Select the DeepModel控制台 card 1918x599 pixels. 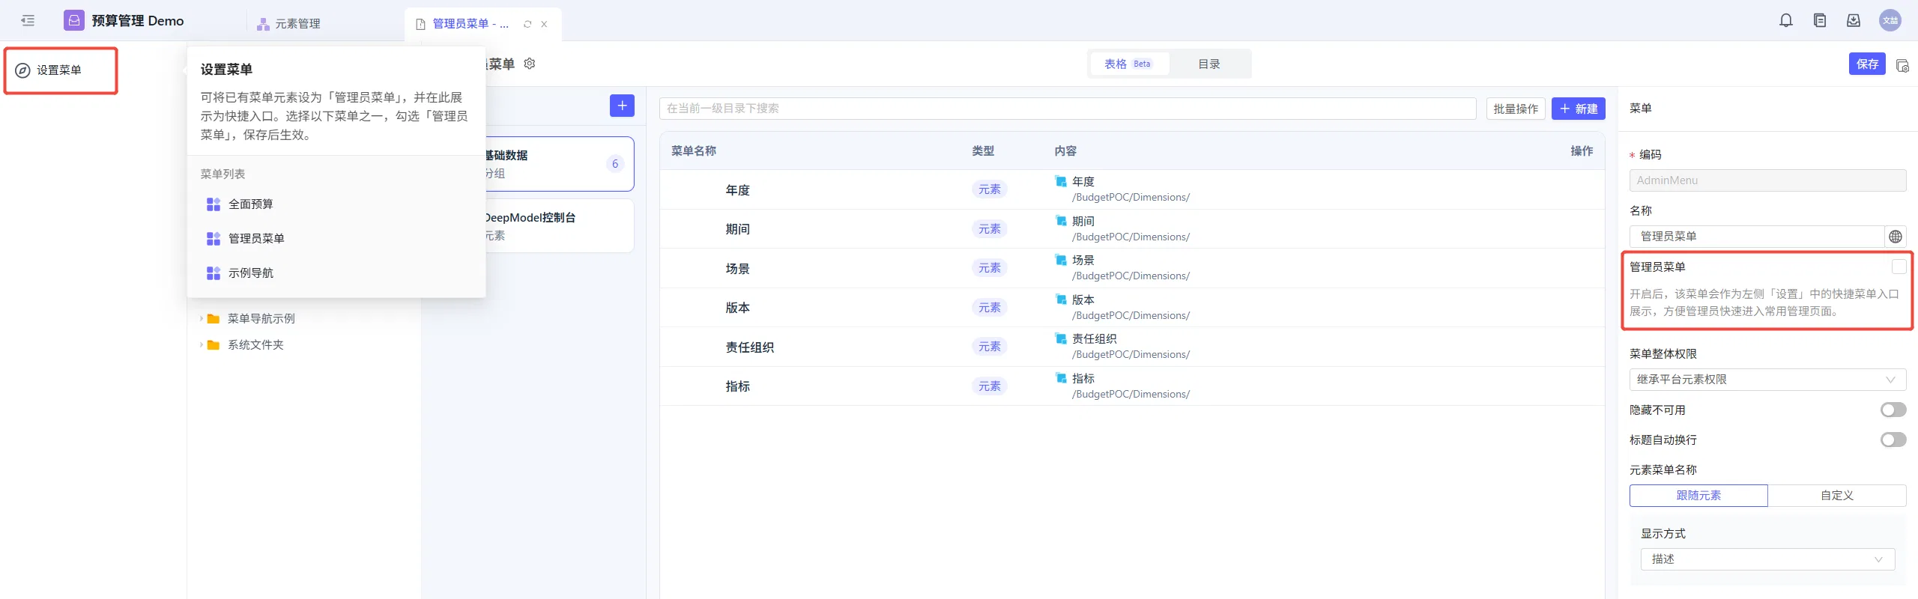click(x=559, y=226)
